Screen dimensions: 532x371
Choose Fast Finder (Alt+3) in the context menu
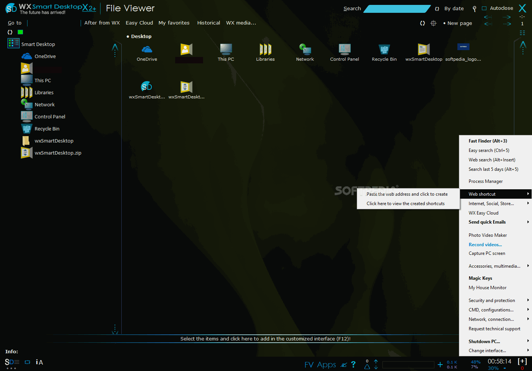[488, 141]
